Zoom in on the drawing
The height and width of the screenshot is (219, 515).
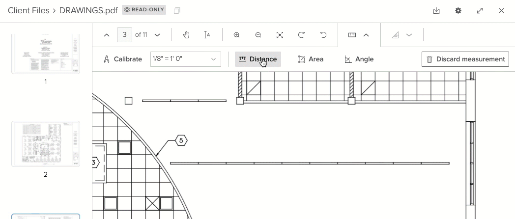point(236,35)
